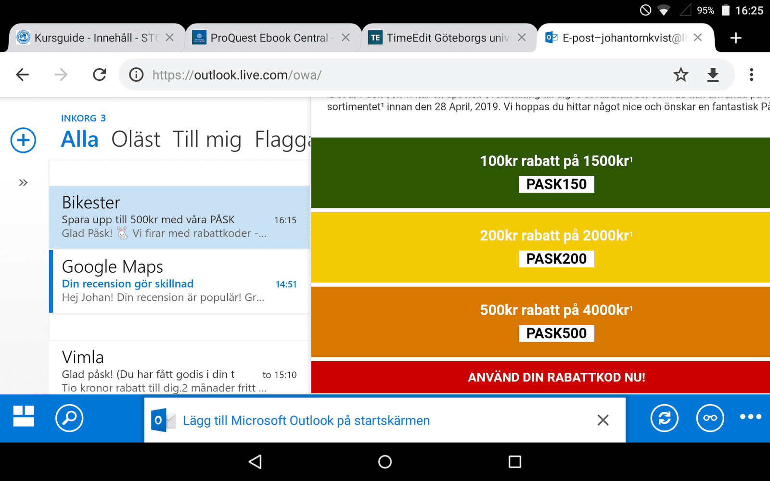This screenshot has height=481, width=770.
Task: Reload the Outlook page
Action: [x=100, y=75]
